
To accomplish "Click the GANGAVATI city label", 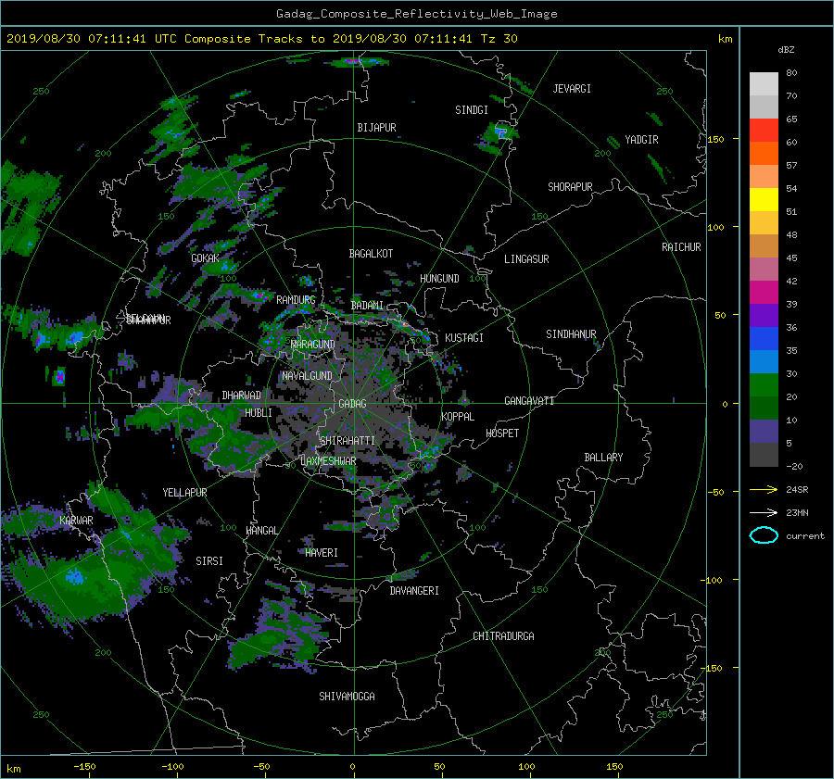I will pyautogui.click(x=529, y=401).
